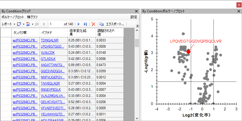The image size is (242, 121).
Task: Click the red X delete icon
Action: click(93, 24)
